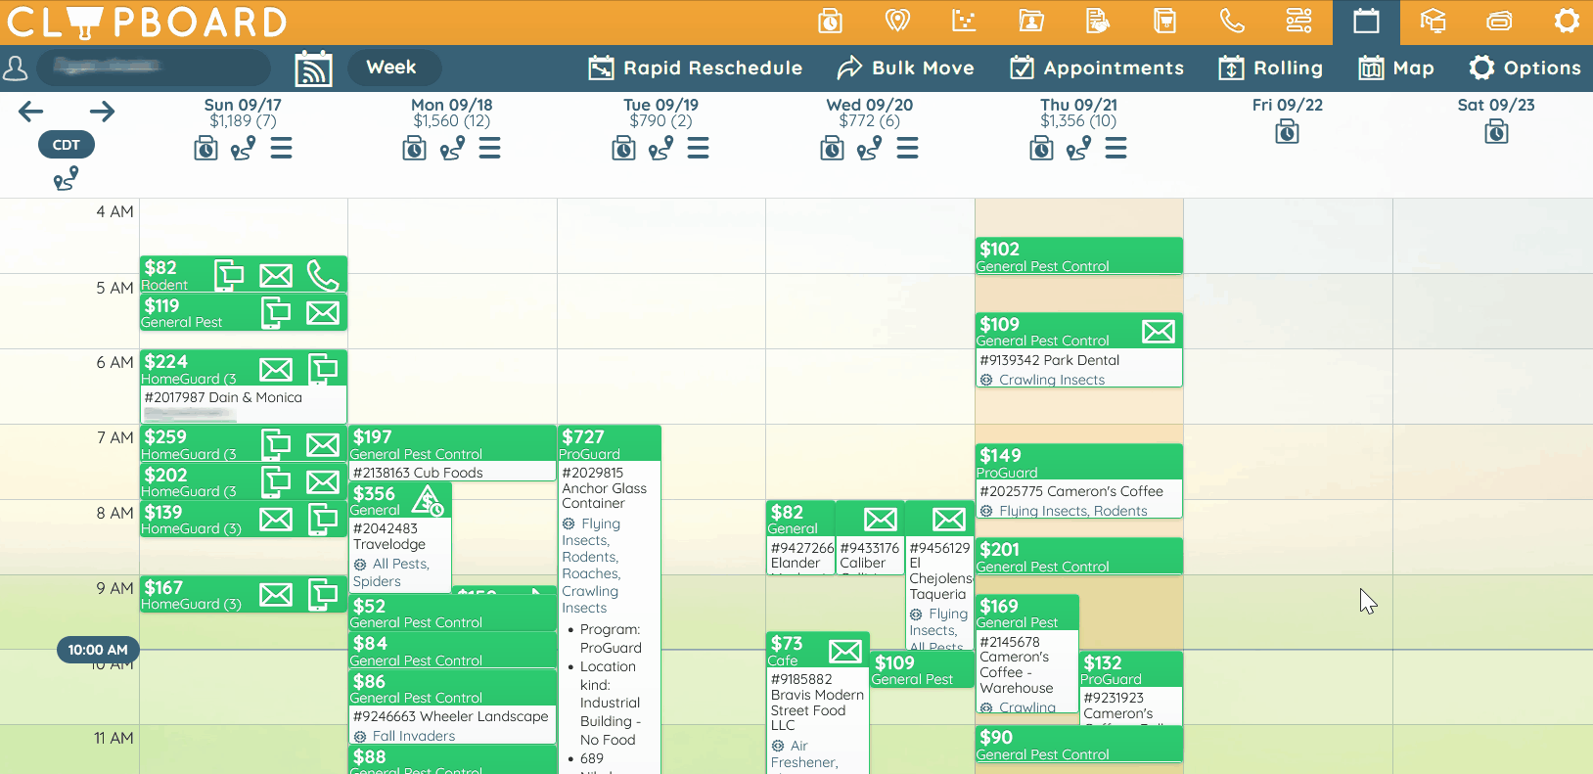Viewport: 1593px width, 774px height.
Task: Open the Appointments menu item
Action: coord(1096,68)
